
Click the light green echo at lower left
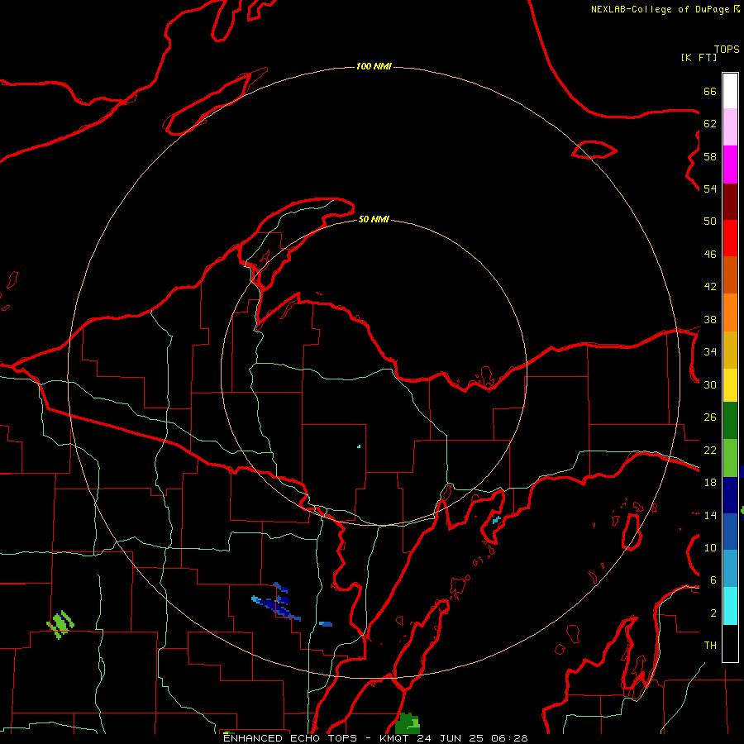[60, 624]
